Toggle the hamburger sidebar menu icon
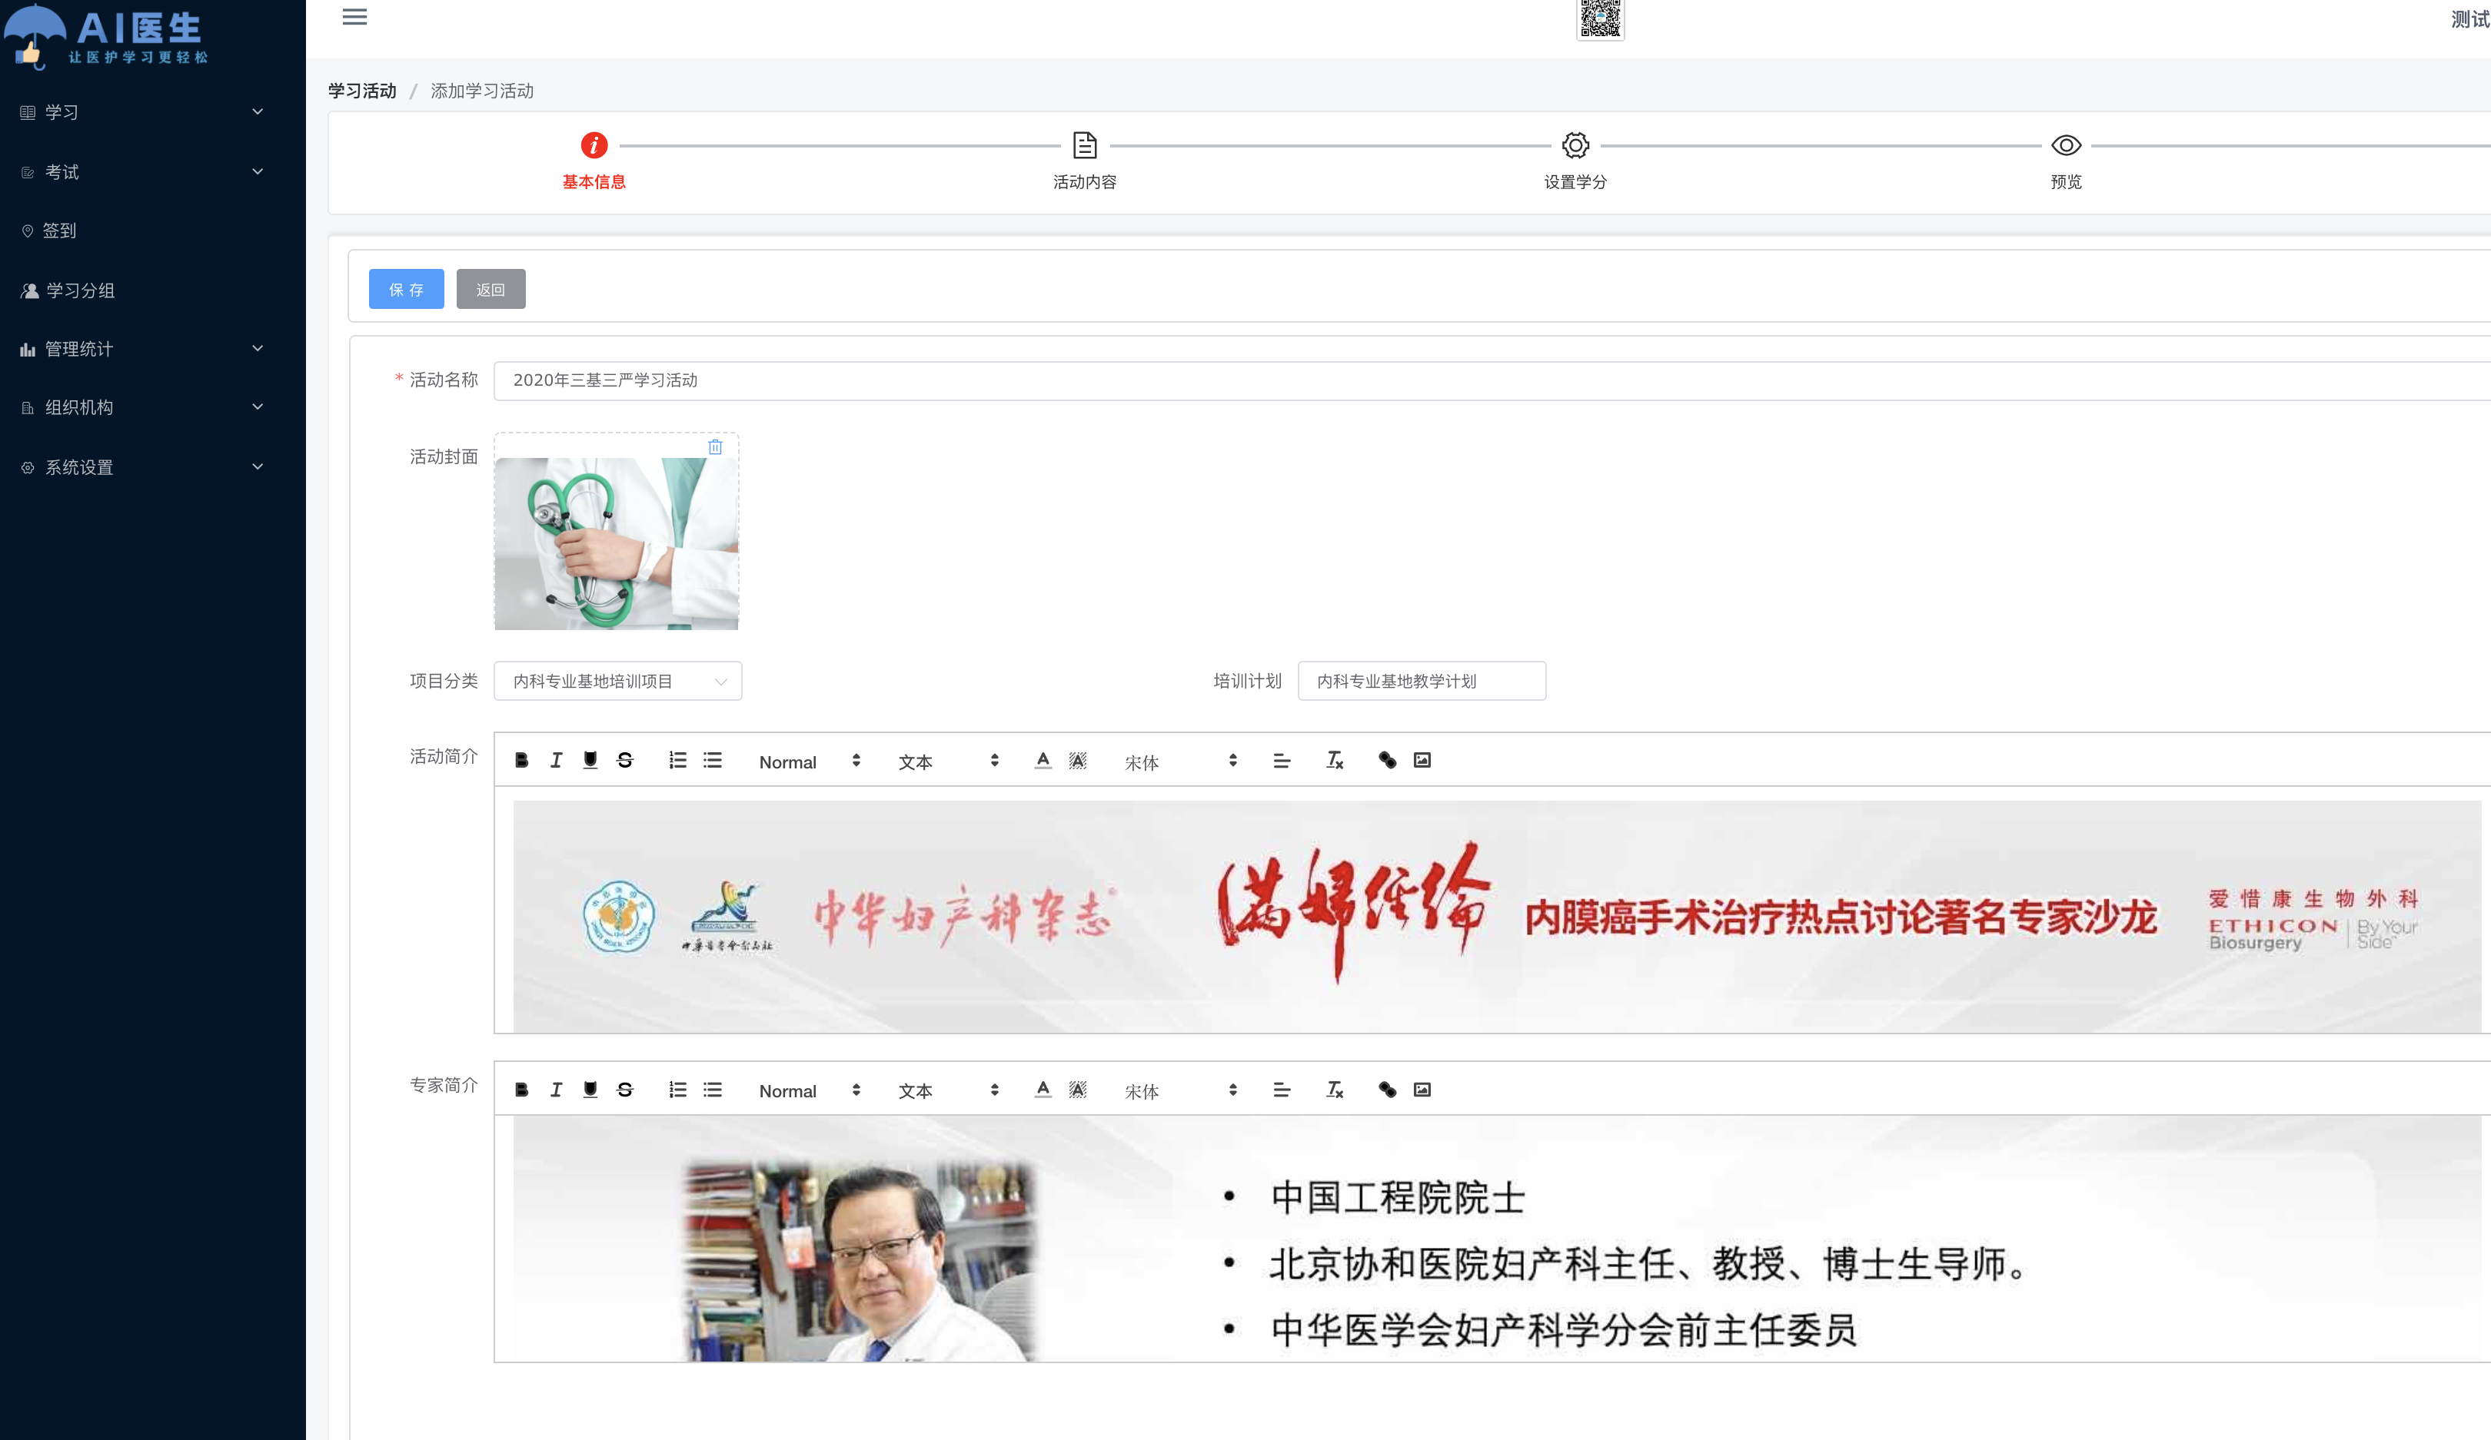 (355, 17)
